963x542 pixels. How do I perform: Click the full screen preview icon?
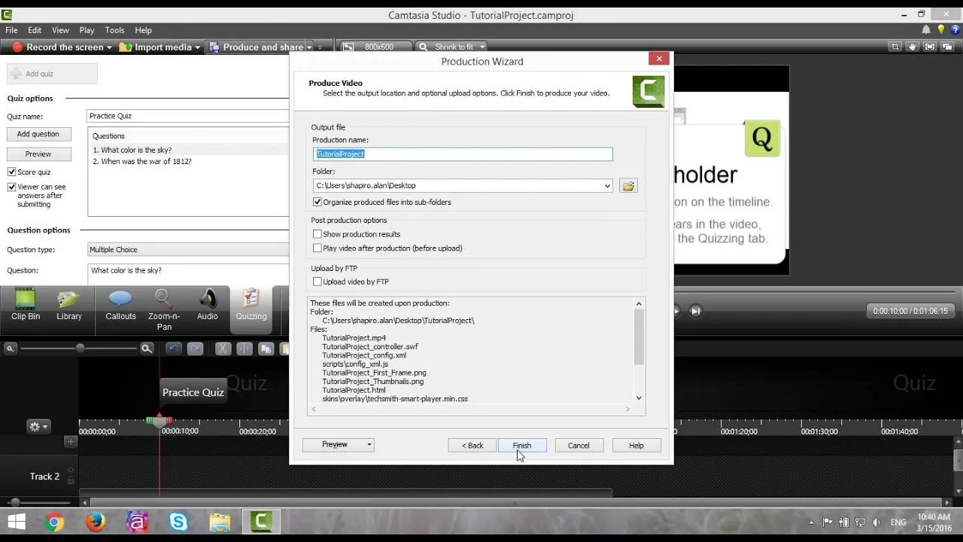929,47
